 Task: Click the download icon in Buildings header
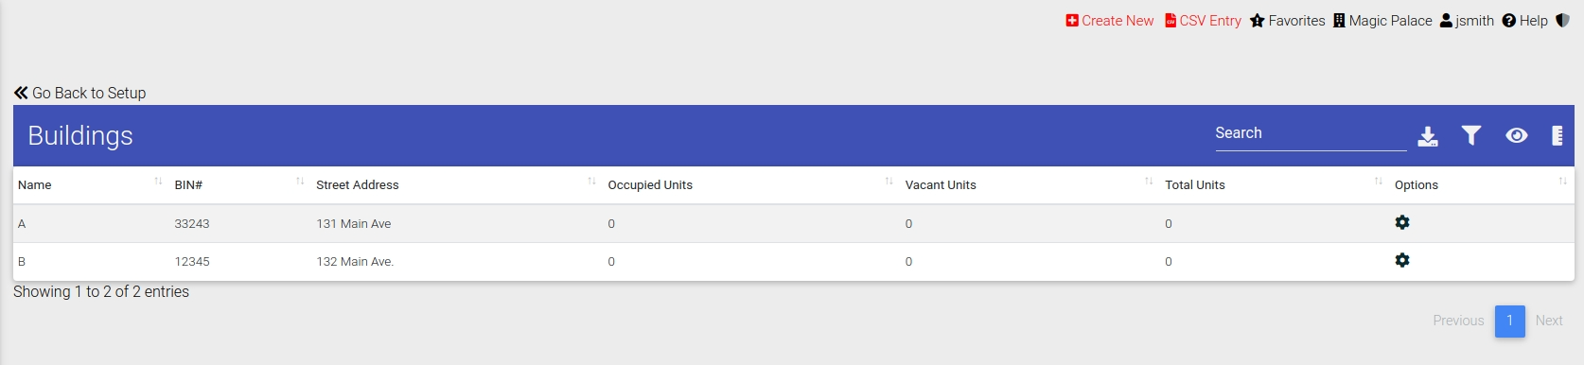(1428, 136)
